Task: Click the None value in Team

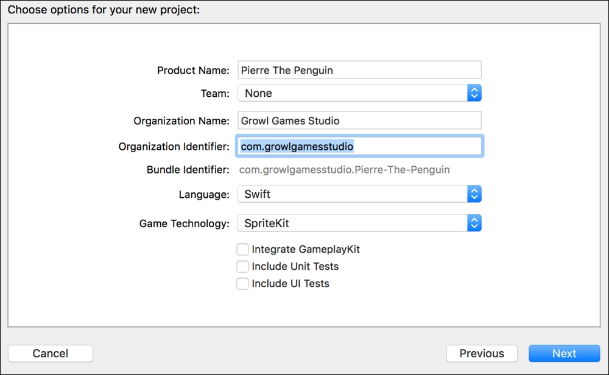Action: 258,93
